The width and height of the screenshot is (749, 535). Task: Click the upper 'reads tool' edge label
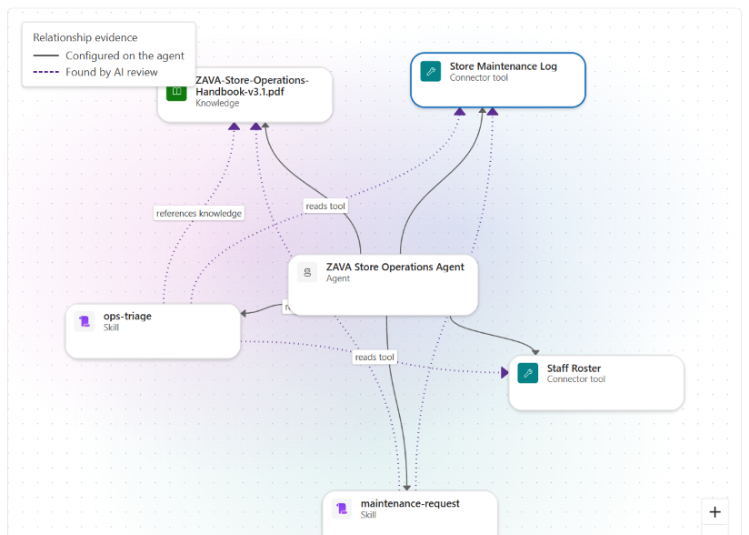(325, 206)
